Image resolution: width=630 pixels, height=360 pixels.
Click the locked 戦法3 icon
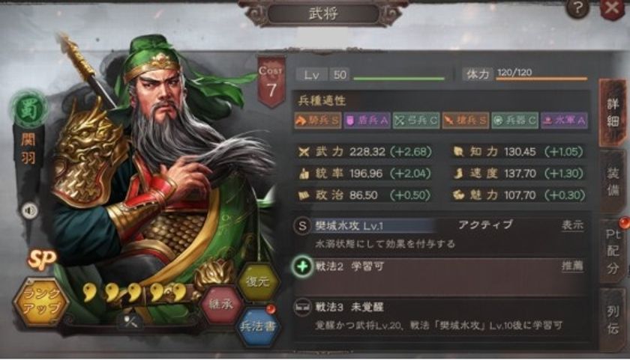pyautogui.click(x=301, y=308)
